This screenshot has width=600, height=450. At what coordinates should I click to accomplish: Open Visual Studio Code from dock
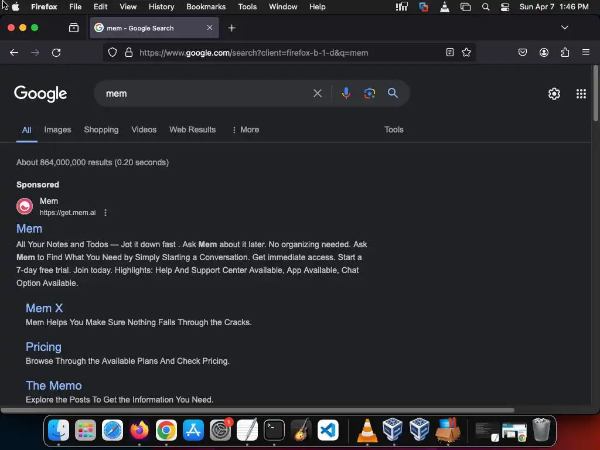click(328, 430)
